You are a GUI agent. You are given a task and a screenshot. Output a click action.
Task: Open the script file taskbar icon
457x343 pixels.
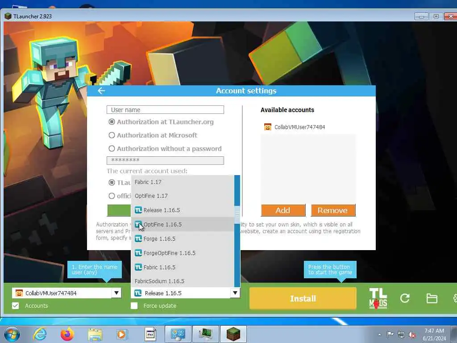[150, 334]
